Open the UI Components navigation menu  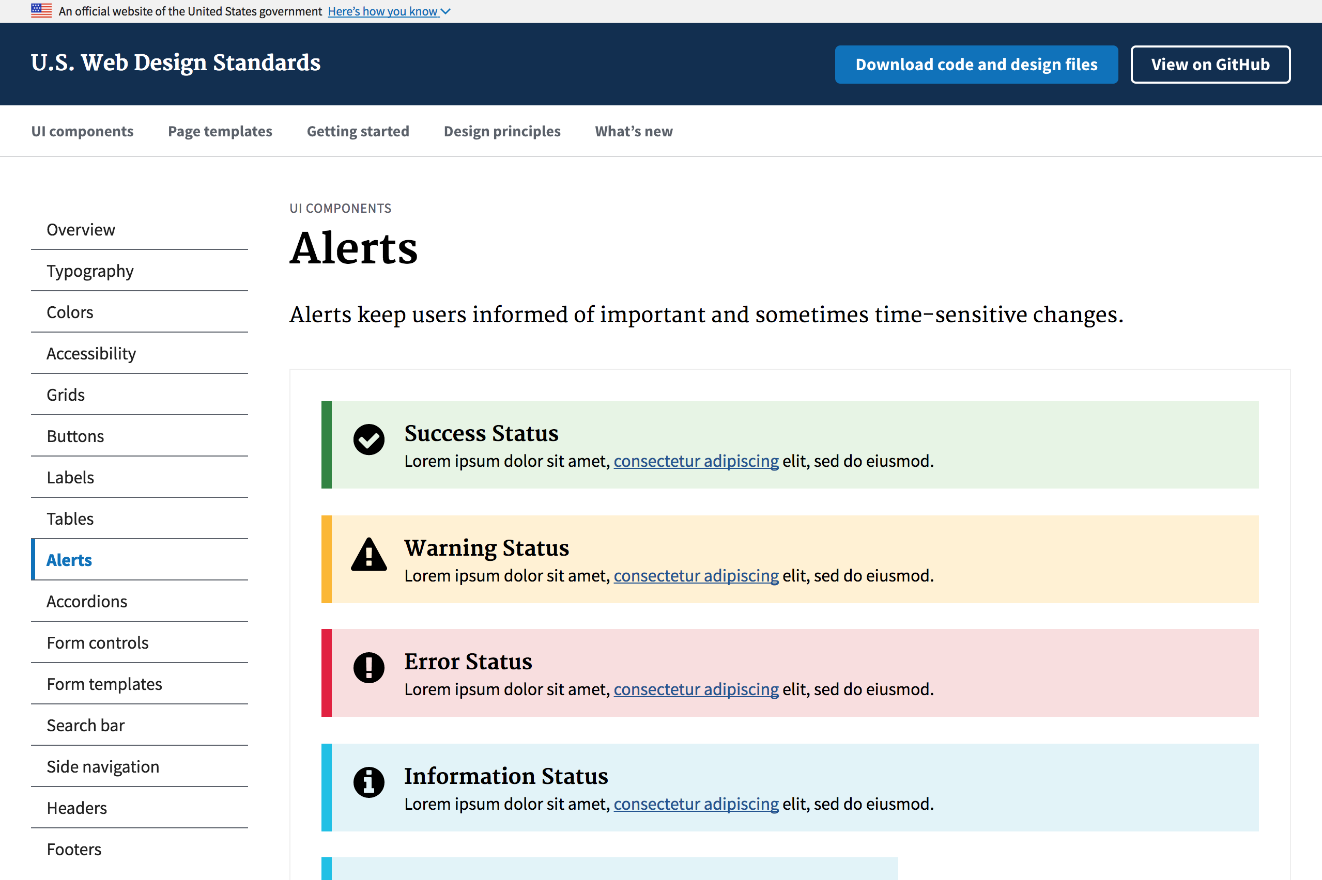coord(83,131)
